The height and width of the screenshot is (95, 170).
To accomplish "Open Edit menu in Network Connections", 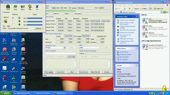I will (x=120, y=5).
